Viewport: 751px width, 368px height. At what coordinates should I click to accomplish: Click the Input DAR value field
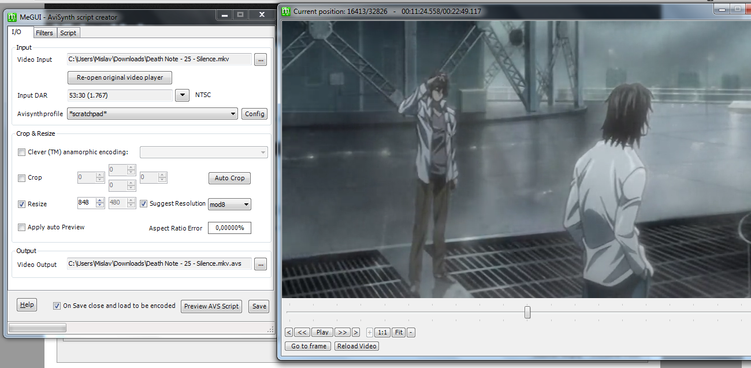(120, 95)
